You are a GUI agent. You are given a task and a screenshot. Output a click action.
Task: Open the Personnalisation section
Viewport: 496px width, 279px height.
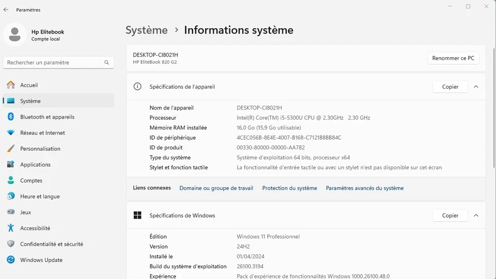pyautogui.click(x=58, y=149)
